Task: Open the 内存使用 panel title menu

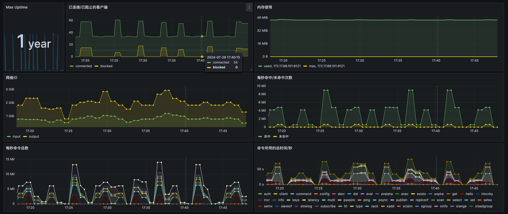Action: (x=265, y=7)
